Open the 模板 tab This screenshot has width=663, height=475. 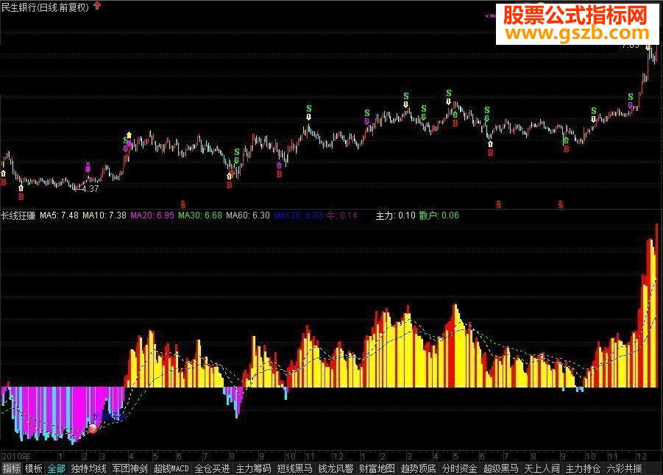33,468
